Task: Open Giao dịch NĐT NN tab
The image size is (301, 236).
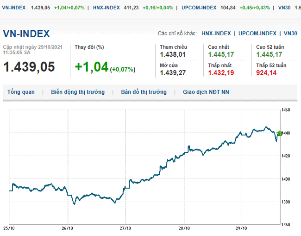Action: [206, 92]
